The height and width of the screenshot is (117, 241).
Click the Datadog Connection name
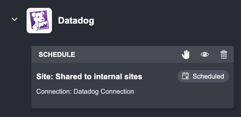pos(104,91)
